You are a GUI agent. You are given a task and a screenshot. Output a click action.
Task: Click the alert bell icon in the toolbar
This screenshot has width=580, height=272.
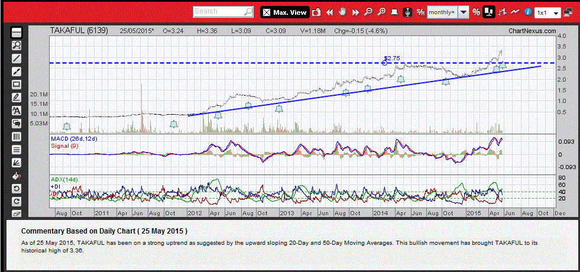tap(395, 12)
